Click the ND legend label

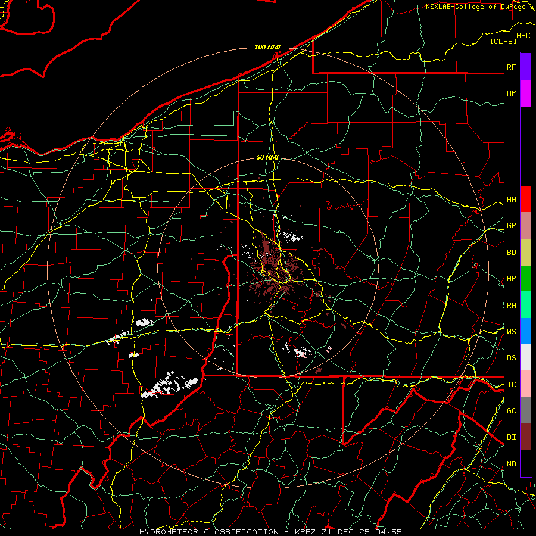tap(511, 464)
